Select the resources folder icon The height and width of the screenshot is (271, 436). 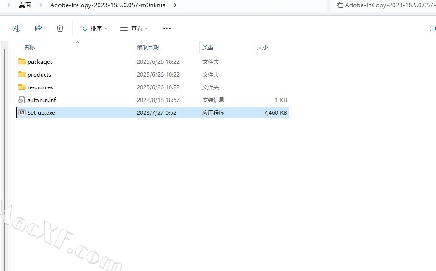tap(22, 87)
